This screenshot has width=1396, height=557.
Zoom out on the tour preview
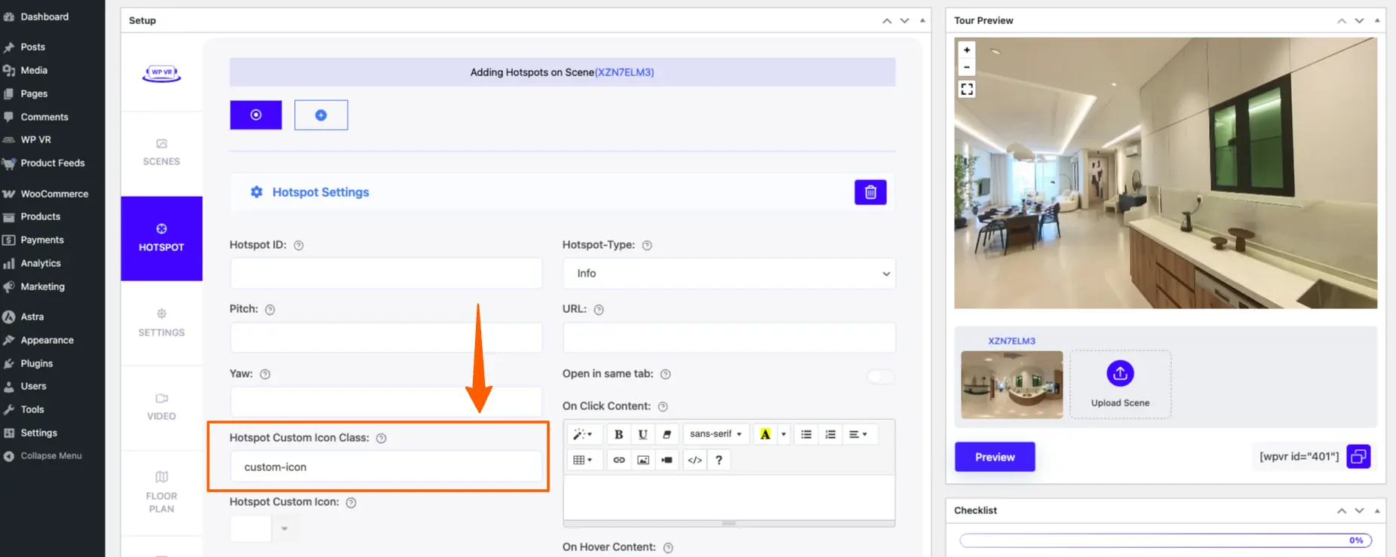[x=967, y=67]
